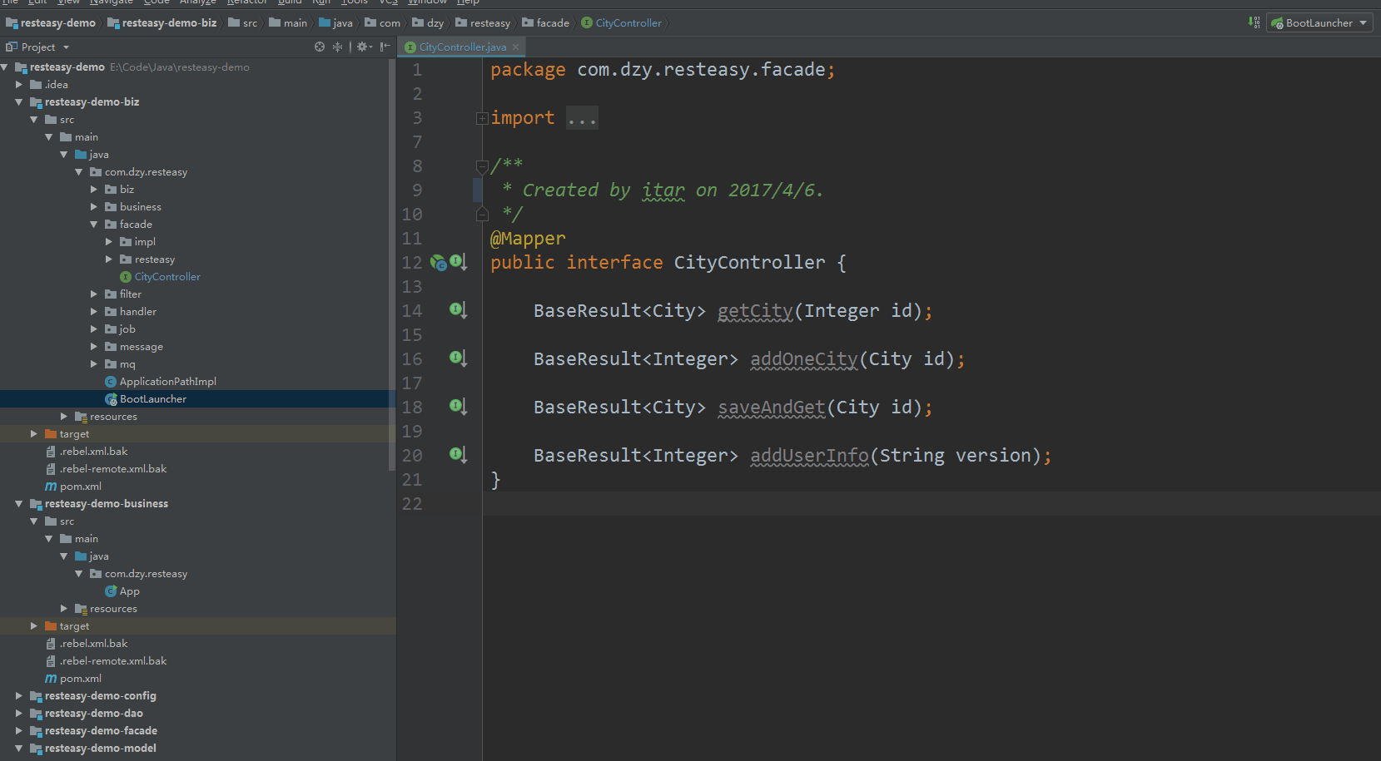Expand the biz package arrow
1381x761 pixels.
(x=93, y=190)
